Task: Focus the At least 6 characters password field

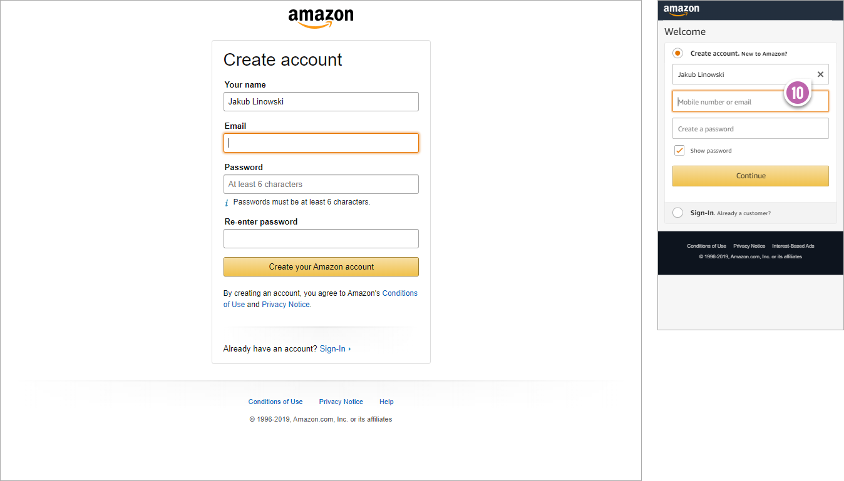Action: [321, 184]
